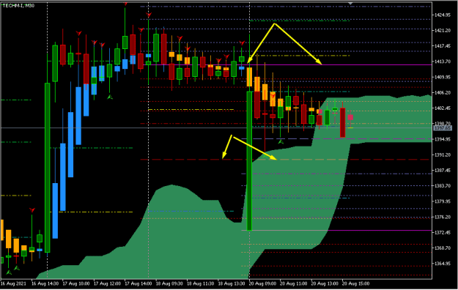The height and width of the screenshot is (290, 458).
Task: Click time axis label 20 Aug 15:00
Action: (x=355, y=283)
